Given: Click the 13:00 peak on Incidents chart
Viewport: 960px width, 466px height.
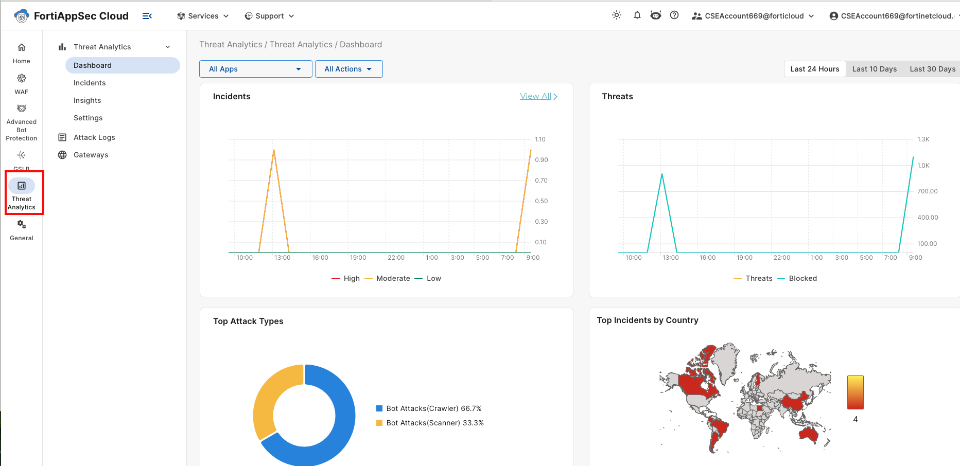Looking at the screenshot, I should pos(274,150).
